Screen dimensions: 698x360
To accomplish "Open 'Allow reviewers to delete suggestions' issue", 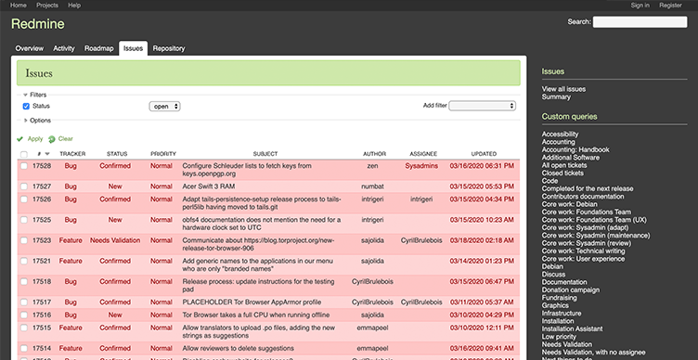I will pos(239,349).
